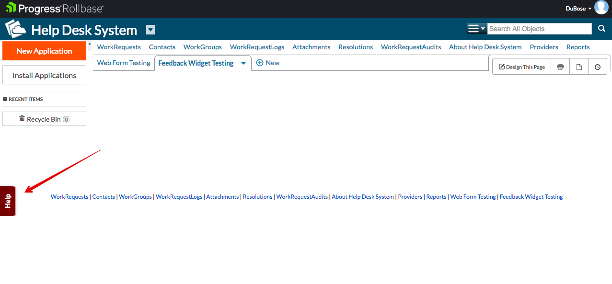Collapse the left sidebar with double-arrow icon
This screenshot has width=612, height=284.
(90, 44)
